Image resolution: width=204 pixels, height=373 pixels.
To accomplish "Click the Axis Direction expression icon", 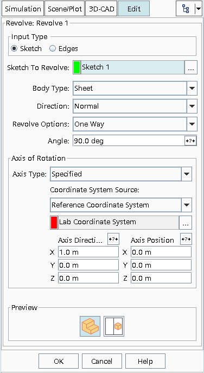I will point(113,239).
